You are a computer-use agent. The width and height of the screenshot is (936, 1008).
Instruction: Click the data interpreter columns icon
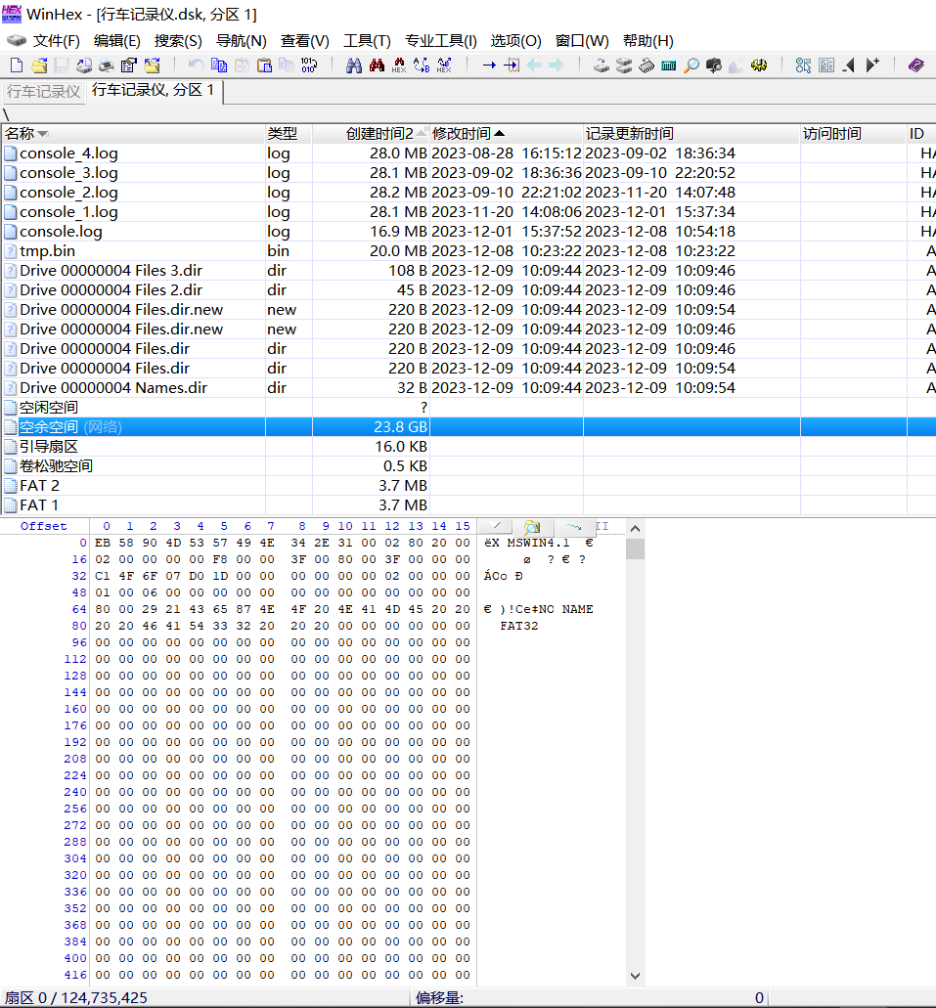[826, 65]
